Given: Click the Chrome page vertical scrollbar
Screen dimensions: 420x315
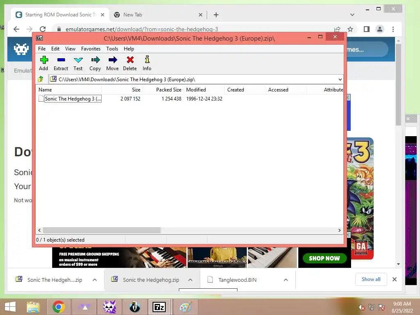Looking at the screenshot, I should click(399, 84).
